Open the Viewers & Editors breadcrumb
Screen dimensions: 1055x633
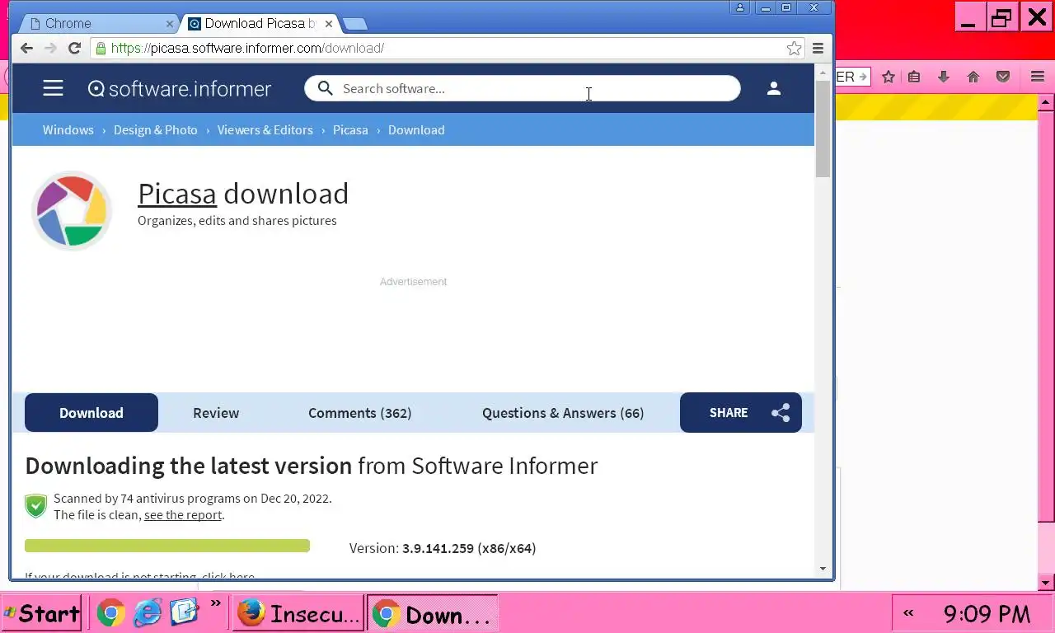[x=265, y=130]
